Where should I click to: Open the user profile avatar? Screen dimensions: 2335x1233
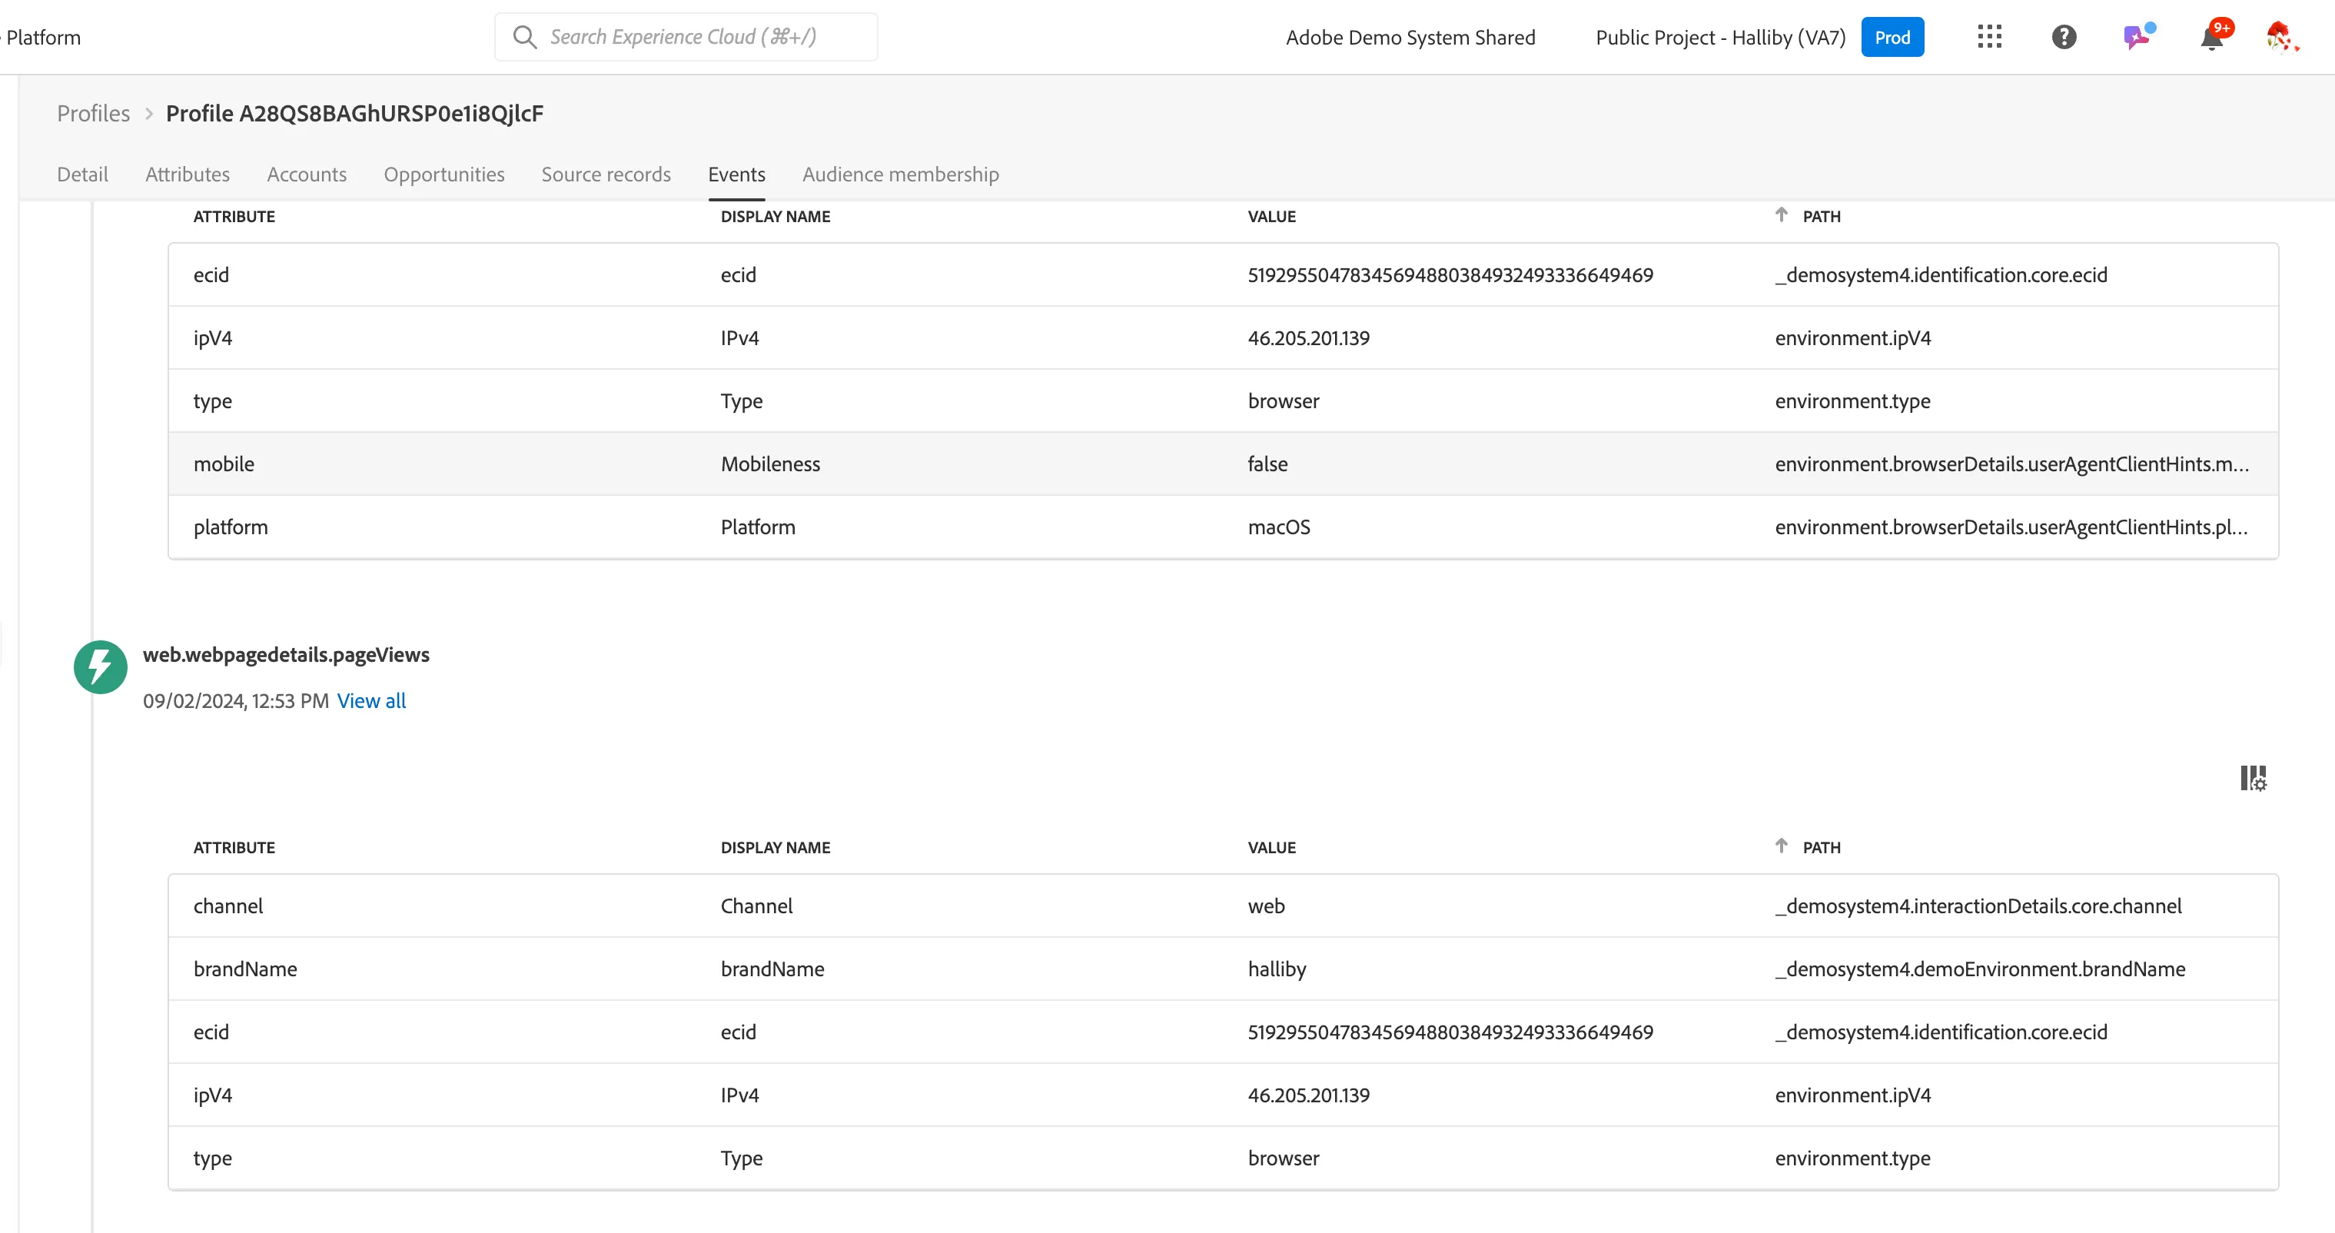click(2281, 37)
